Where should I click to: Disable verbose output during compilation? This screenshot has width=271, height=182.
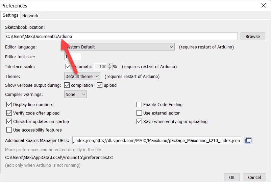click(x=67, y=85)
